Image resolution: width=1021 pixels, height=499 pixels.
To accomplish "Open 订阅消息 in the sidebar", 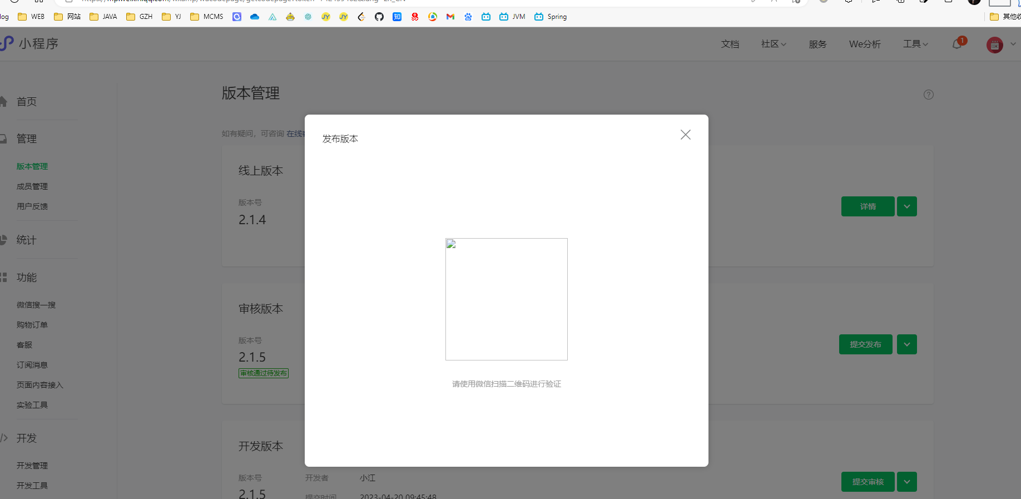I will 32,365.
